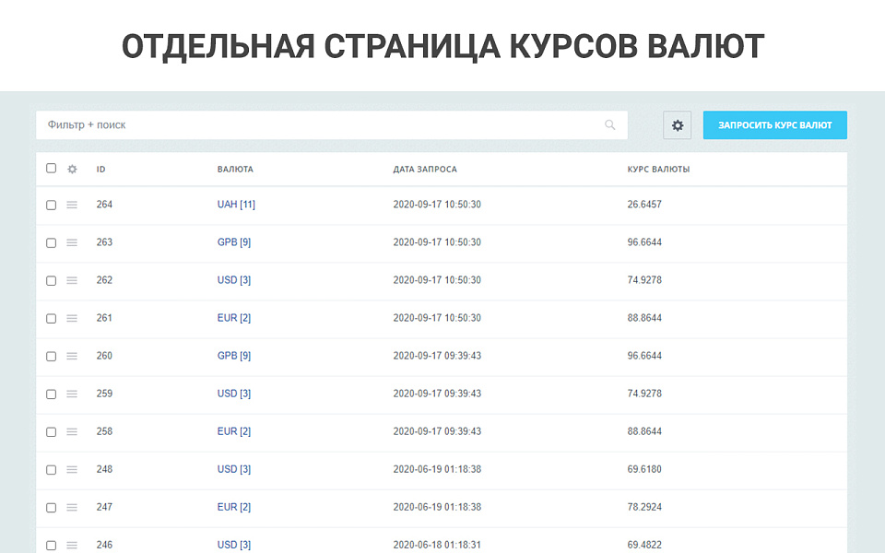This screenshot has width=885, height=553.
Task: Open the row menu icon for ID 263
Action: 72,242
